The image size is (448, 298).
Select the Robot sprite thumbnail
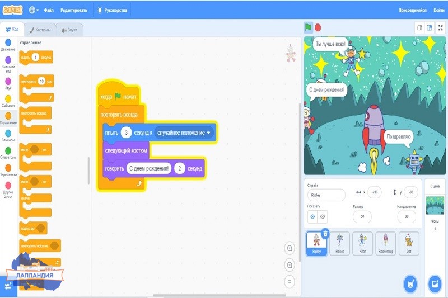(x=339, y=243)
